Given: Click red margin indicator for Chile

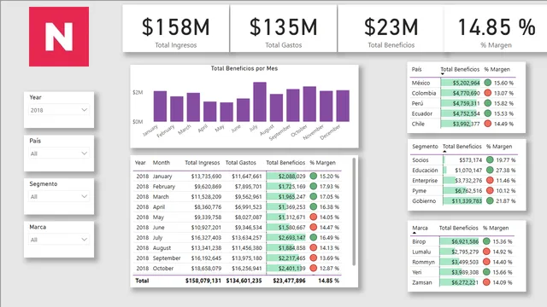Looking at the screenshot, I should tap(488, 124).
